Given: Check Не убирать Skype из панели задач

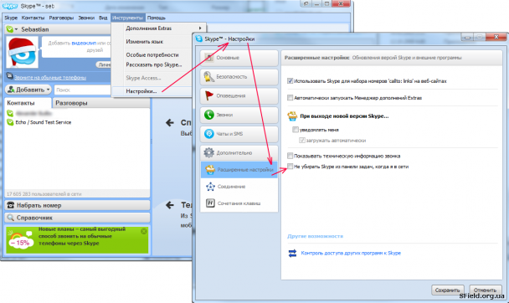Looking at the screenshot, I should pos(290,167).
